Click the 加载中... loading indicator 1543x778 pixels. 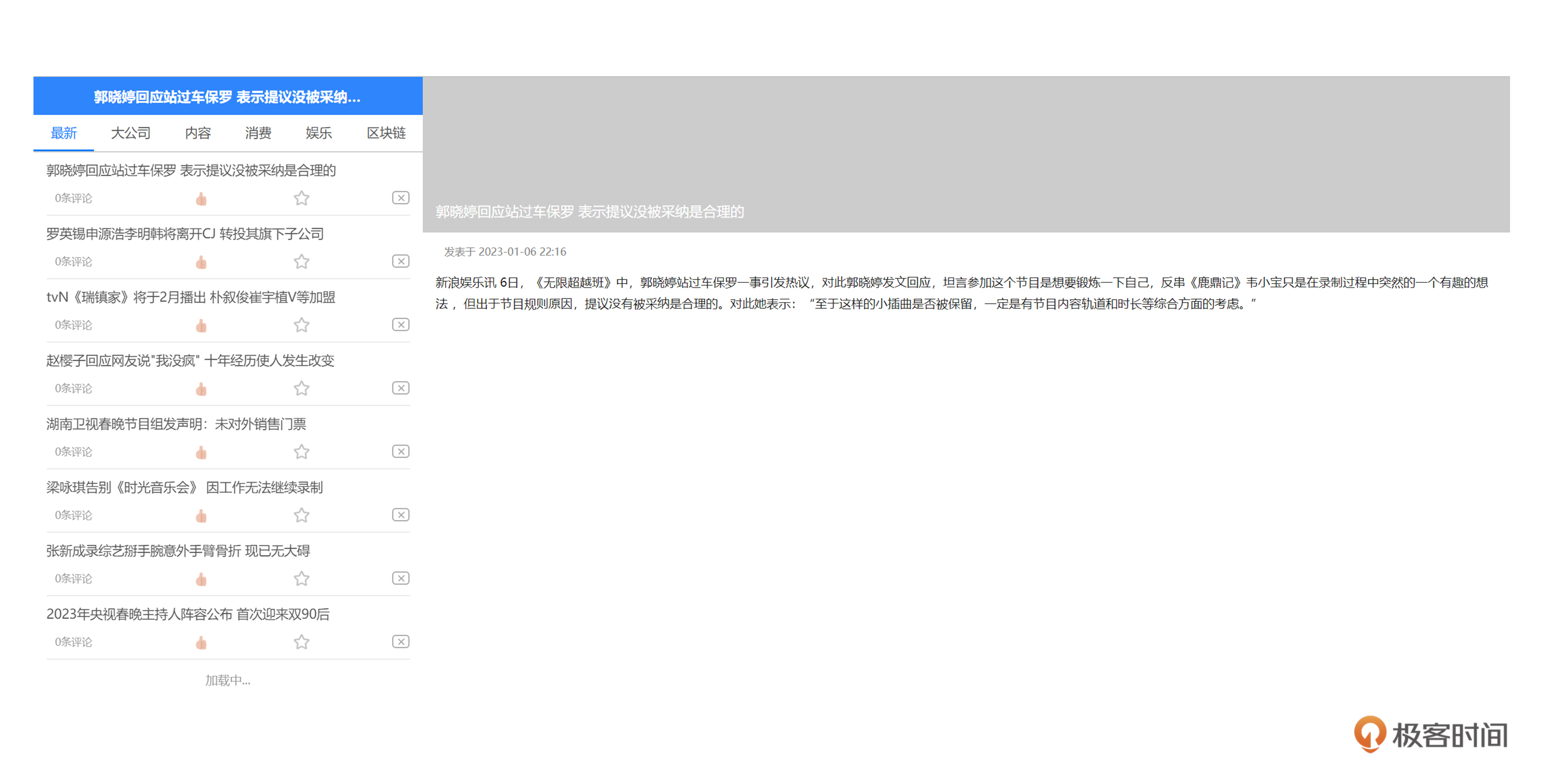(228, 680)
